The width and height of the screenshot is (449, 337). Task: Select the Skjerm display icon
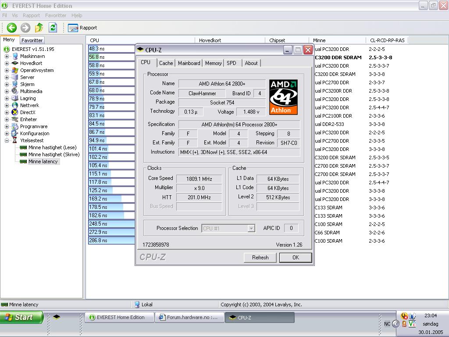[15, 84]
